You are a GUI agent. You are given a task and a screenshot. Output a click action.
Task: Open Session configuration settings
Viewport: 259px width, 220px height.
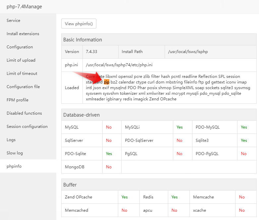coord(27,127)
